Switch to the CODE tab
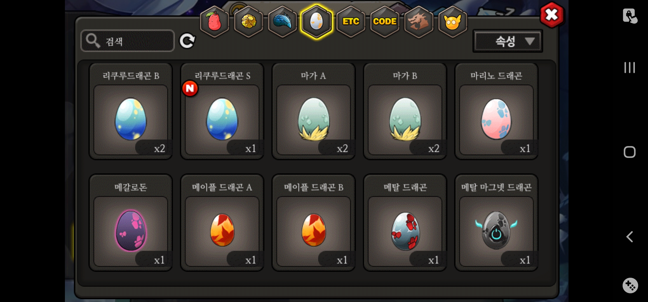 pos(385,22)
